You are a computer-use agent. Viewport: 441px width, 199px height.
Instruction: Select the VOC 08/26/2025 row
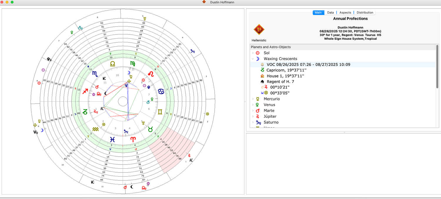[x=308, y=64]
